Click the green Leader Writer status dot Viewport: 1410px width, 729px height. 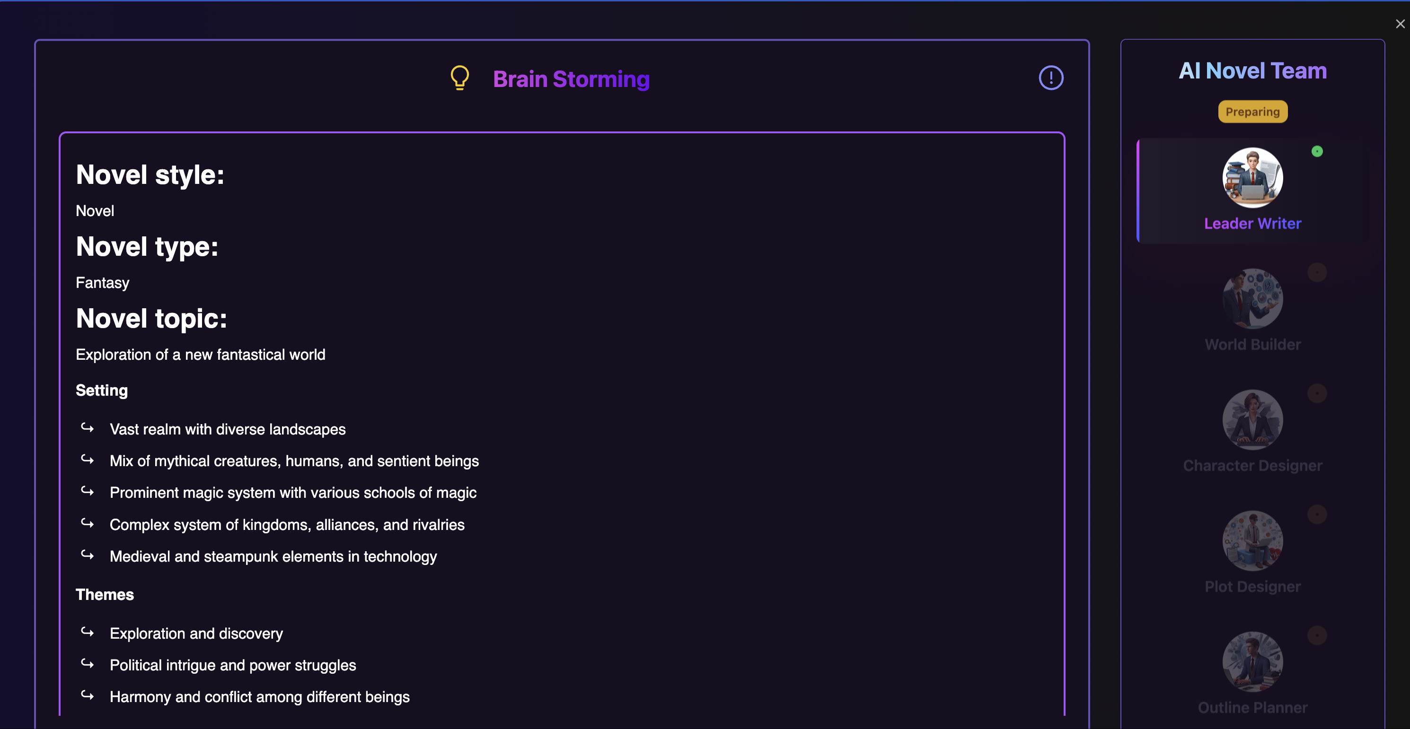coord(1317,151)
